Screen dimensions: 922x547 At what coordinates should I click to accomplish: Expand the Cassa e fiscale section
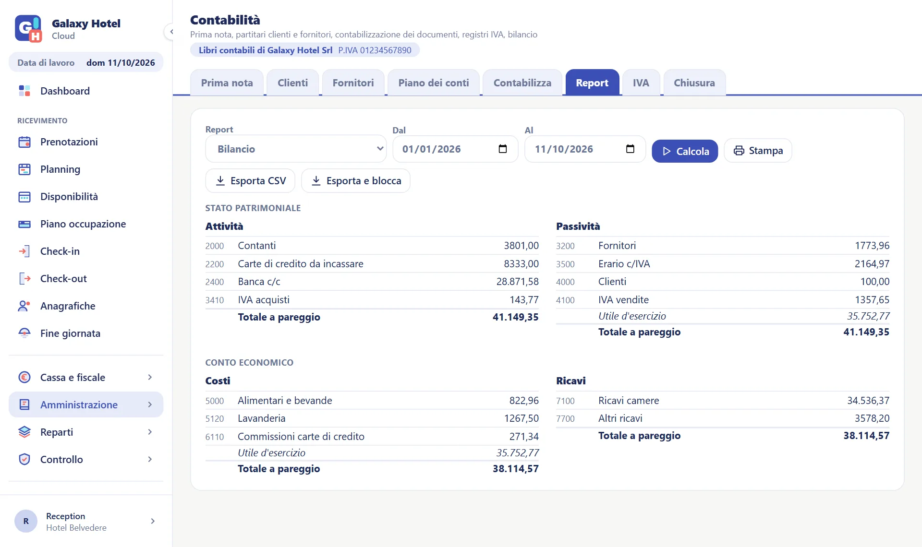click(86, 377)
